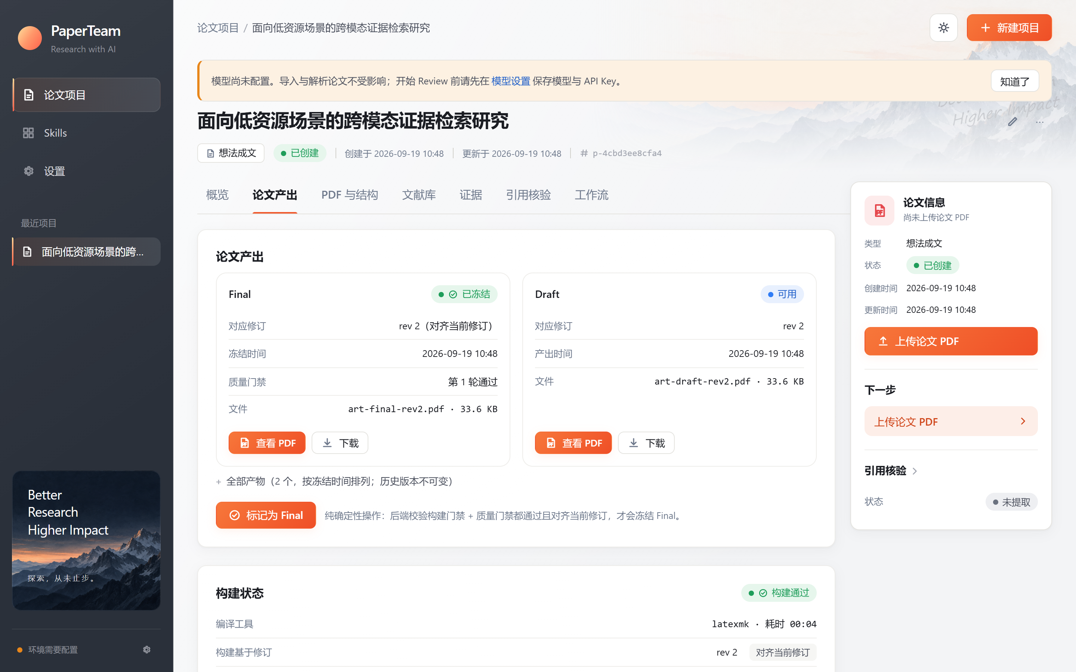Open the 论文项目 sidebar item
This screenshot has width=1076, height=672.
(86, 95)
